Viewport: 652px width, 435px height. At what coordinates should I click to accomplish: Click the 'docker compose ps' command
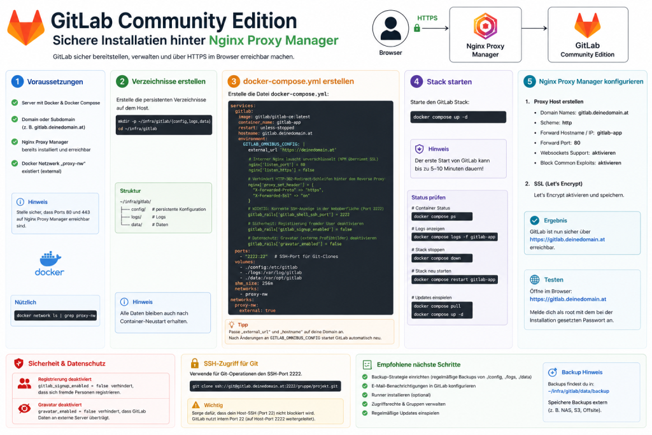[442, 217]
